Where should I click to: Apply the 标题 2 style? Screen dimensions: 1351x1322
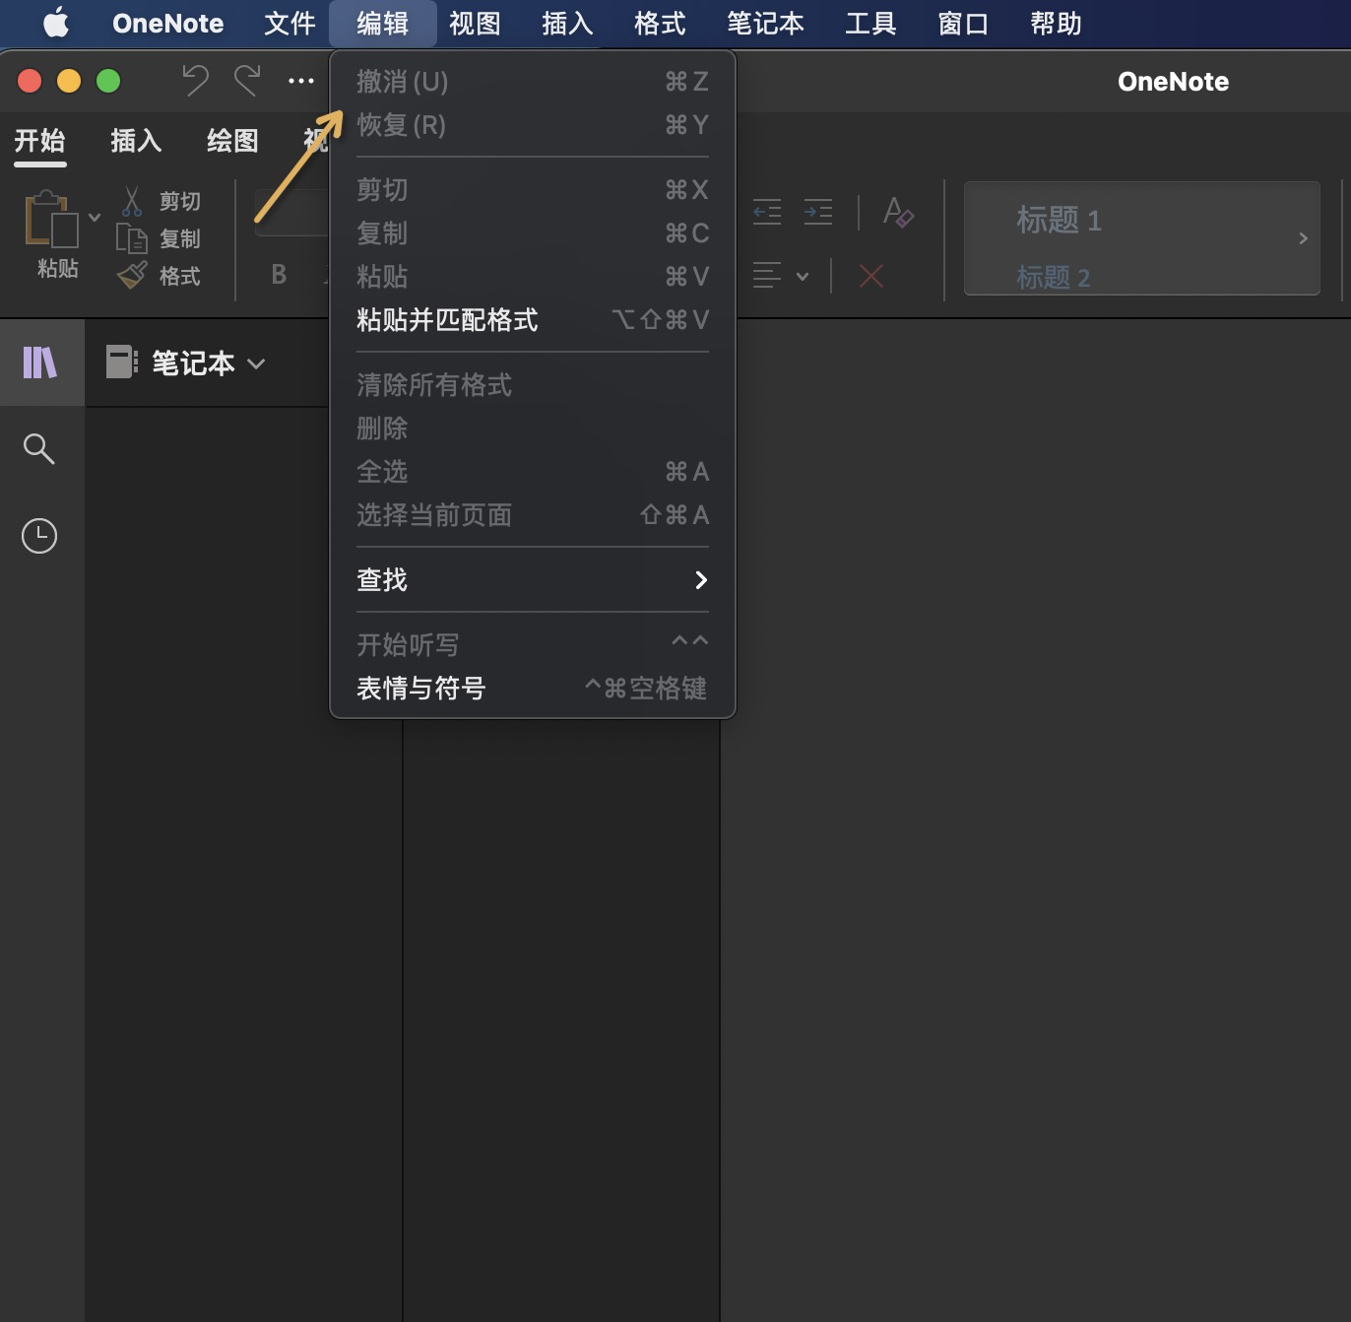pyautogui.click(x=1054, y=278)
